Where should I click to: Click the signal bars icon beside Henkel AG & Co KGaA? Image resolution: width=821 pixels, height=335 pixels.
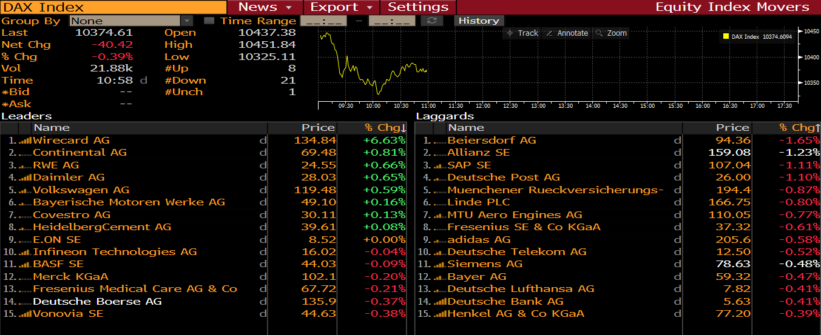(x=440, y=314)
